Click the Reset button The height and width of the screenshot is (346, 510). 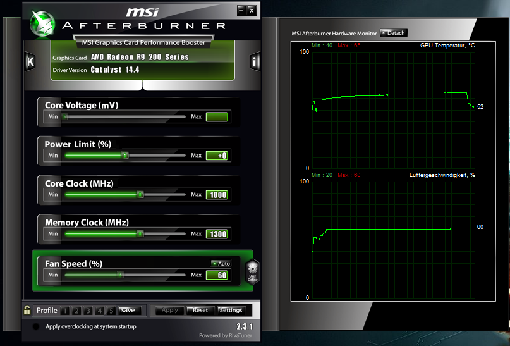(200, 310)
